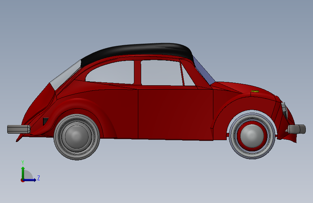Viewport: 313px width, 203px height.
Task: Click the rear wheel's grey hubcap
Action: click(x=77, y=137)
